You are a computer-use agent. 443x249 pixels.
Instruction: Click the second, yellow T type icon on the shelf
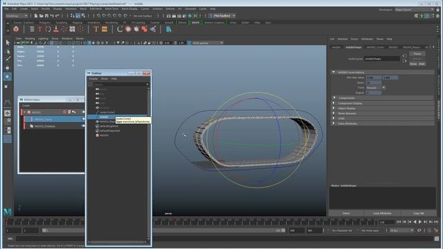pyautogui.click(x=96, y=29)
